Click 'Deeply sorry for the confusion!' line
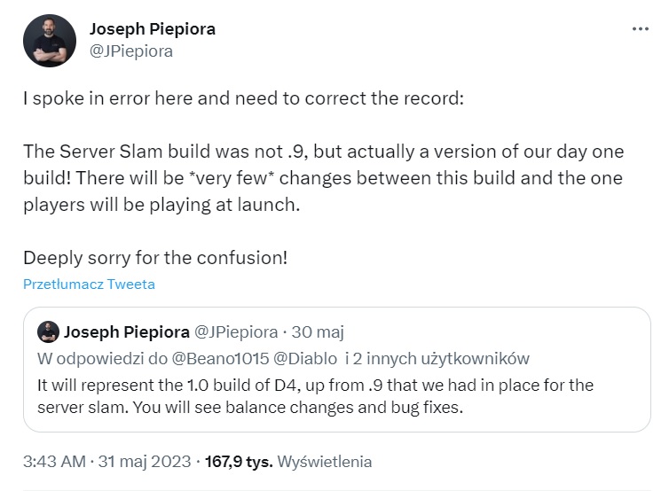 [155, 260]
